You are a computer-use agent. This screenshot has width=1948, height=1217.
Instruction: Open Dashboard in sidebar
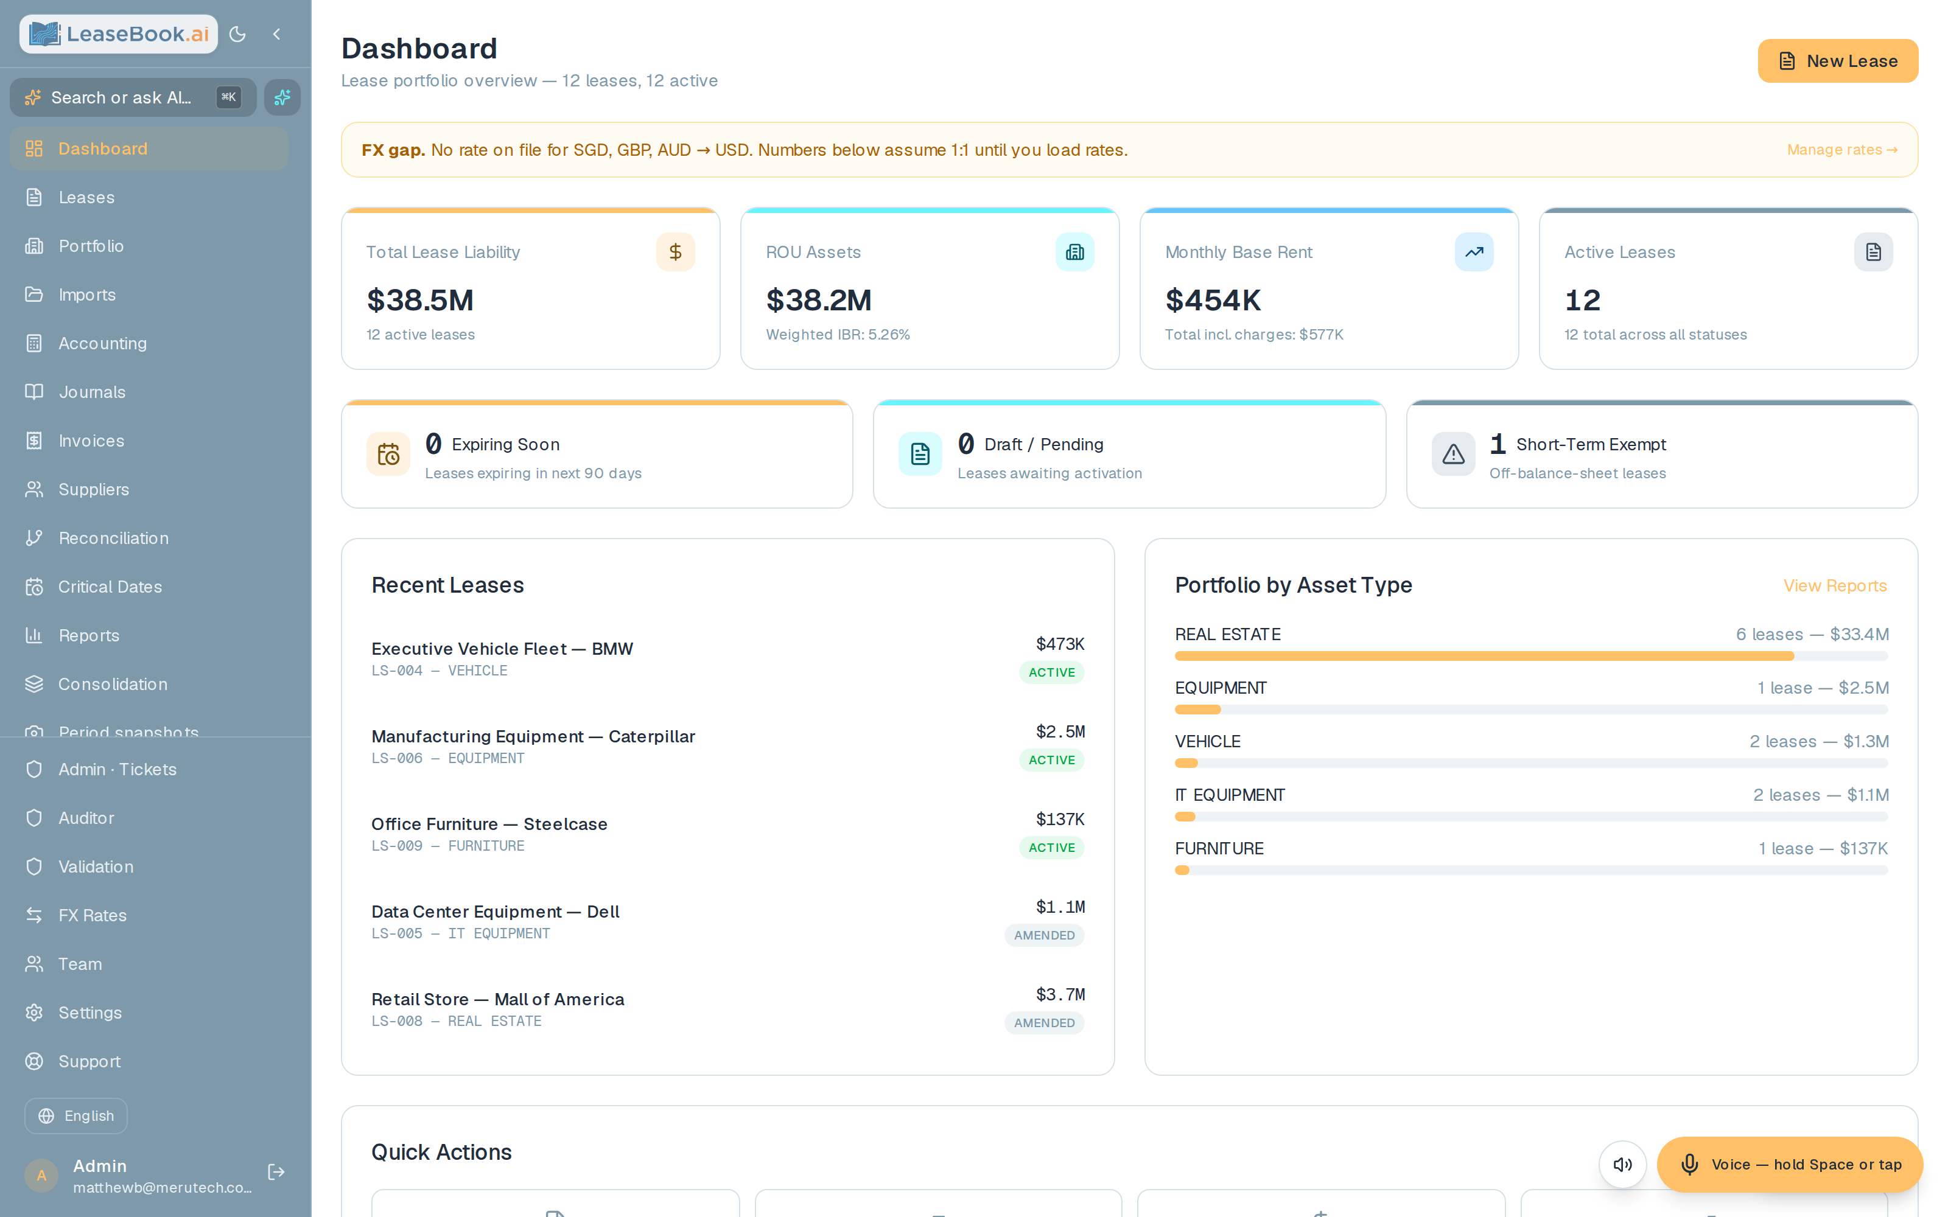pyautogui.click(x=149, y=149)
